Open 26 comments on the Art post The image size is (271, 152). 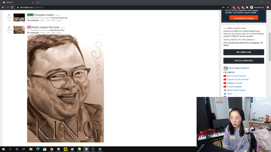coord(33,33)
